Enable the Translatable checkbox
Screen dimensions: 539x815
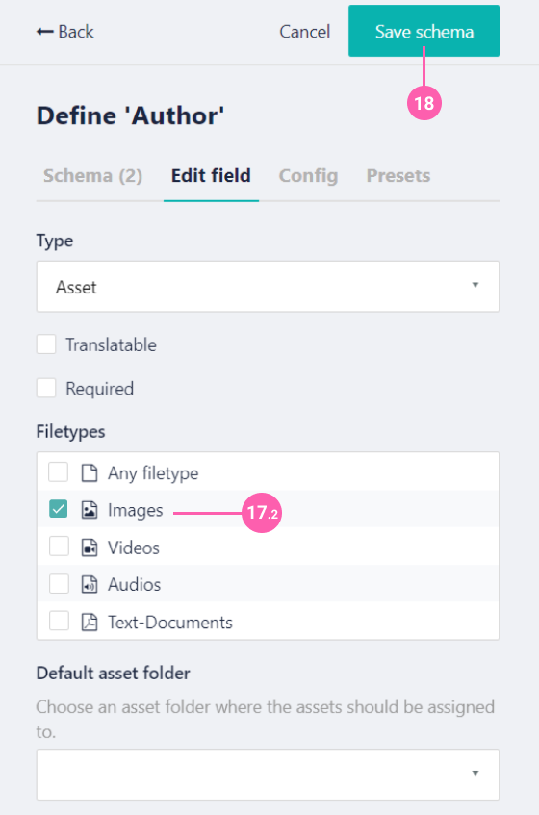[x=46, y=344]
